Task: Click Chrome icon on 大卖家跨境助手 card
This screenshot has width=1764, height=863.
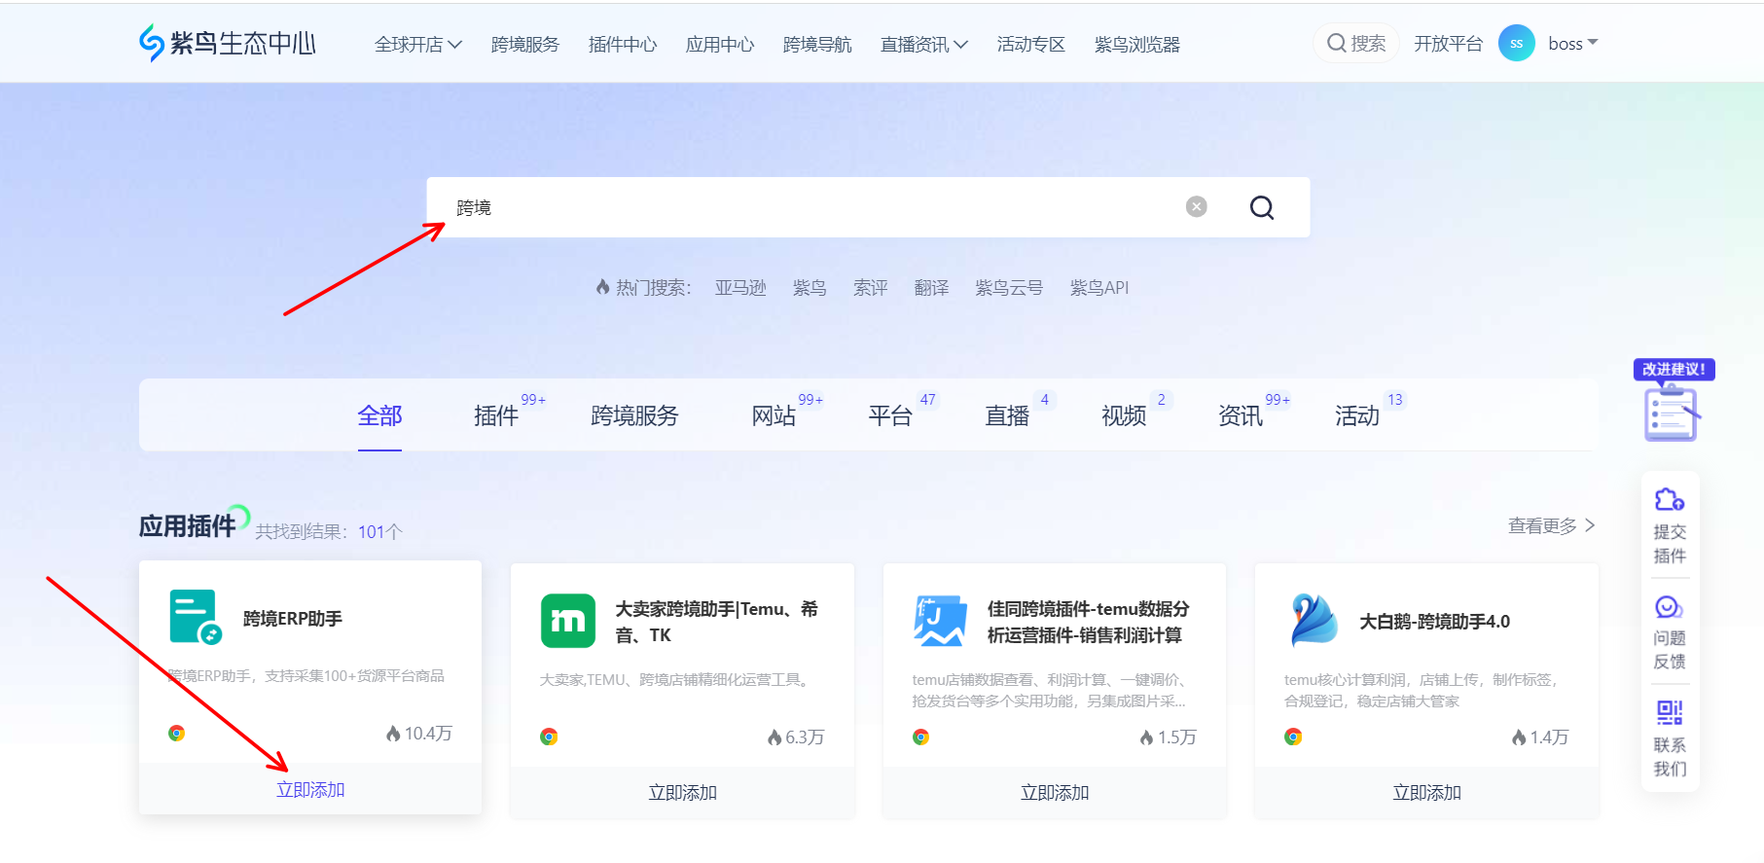Action: tap(549, 737)
